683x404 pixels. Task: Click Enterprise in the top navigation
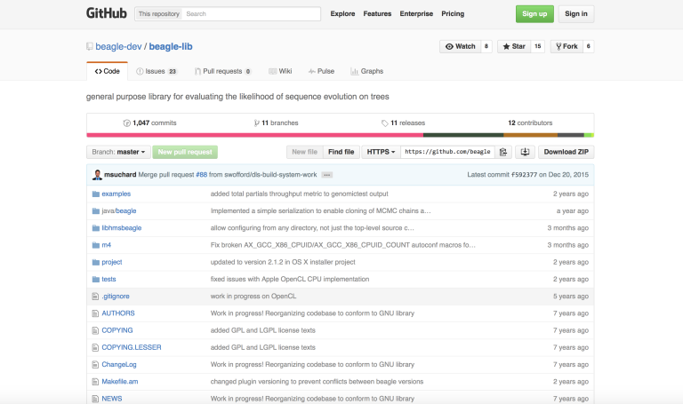(416, 14)
